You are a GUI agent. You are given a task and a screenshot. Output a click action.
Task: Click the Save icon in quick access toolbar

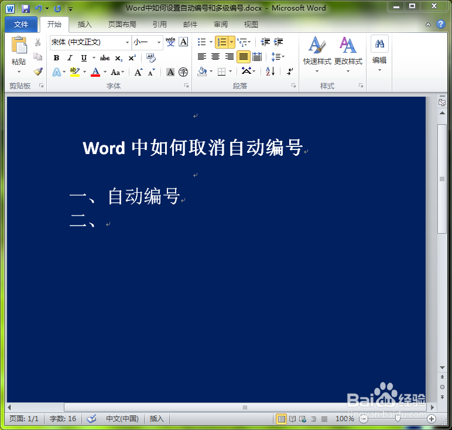coord(26,9)
